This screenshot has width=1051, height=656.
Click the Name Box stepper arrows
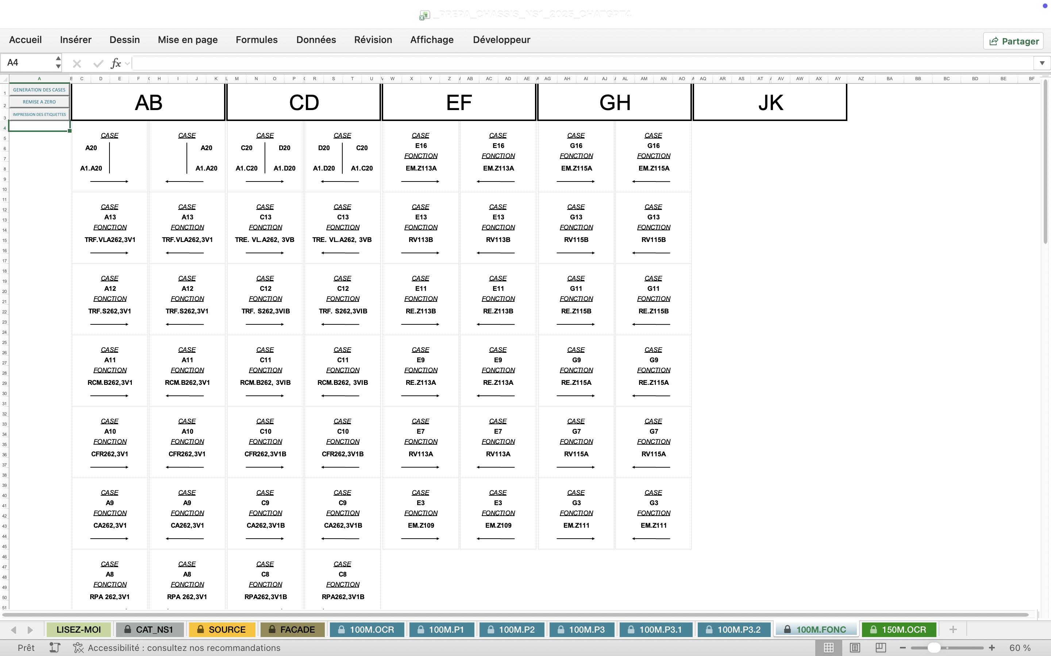click(x=58, y=62)
